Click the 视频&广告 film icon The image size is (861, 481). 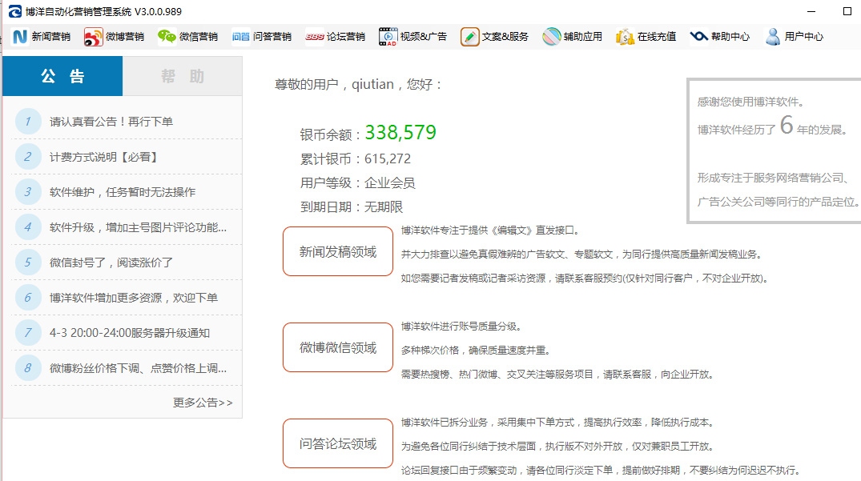(388, 37)
